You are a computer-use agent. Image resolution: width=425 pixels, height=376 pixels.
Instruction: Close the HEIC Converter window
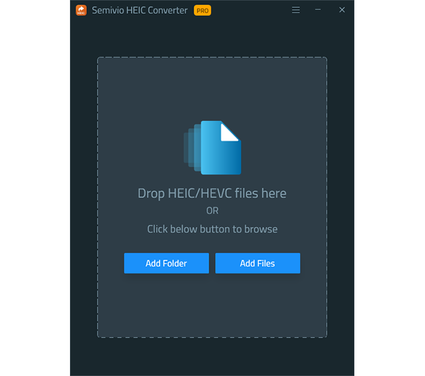click(342, 10)
